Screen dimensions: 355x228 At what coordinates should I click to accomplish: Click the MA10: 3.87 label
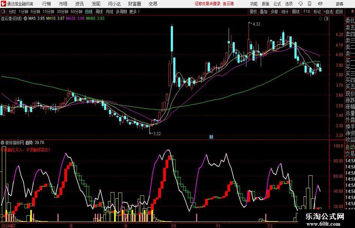click(55, 18)
